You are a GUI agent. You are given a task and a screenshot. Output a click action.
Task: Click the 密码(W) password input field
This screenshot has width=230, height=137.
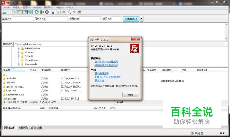90,19
